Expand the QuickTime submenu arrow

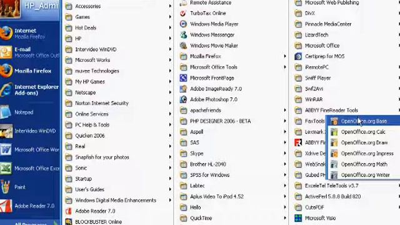pos(285,218)
